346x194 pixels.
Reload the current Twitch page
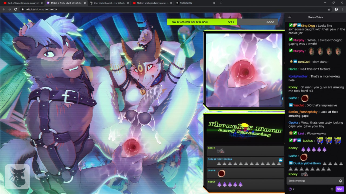pyautogui.click(x=15, y=9)
